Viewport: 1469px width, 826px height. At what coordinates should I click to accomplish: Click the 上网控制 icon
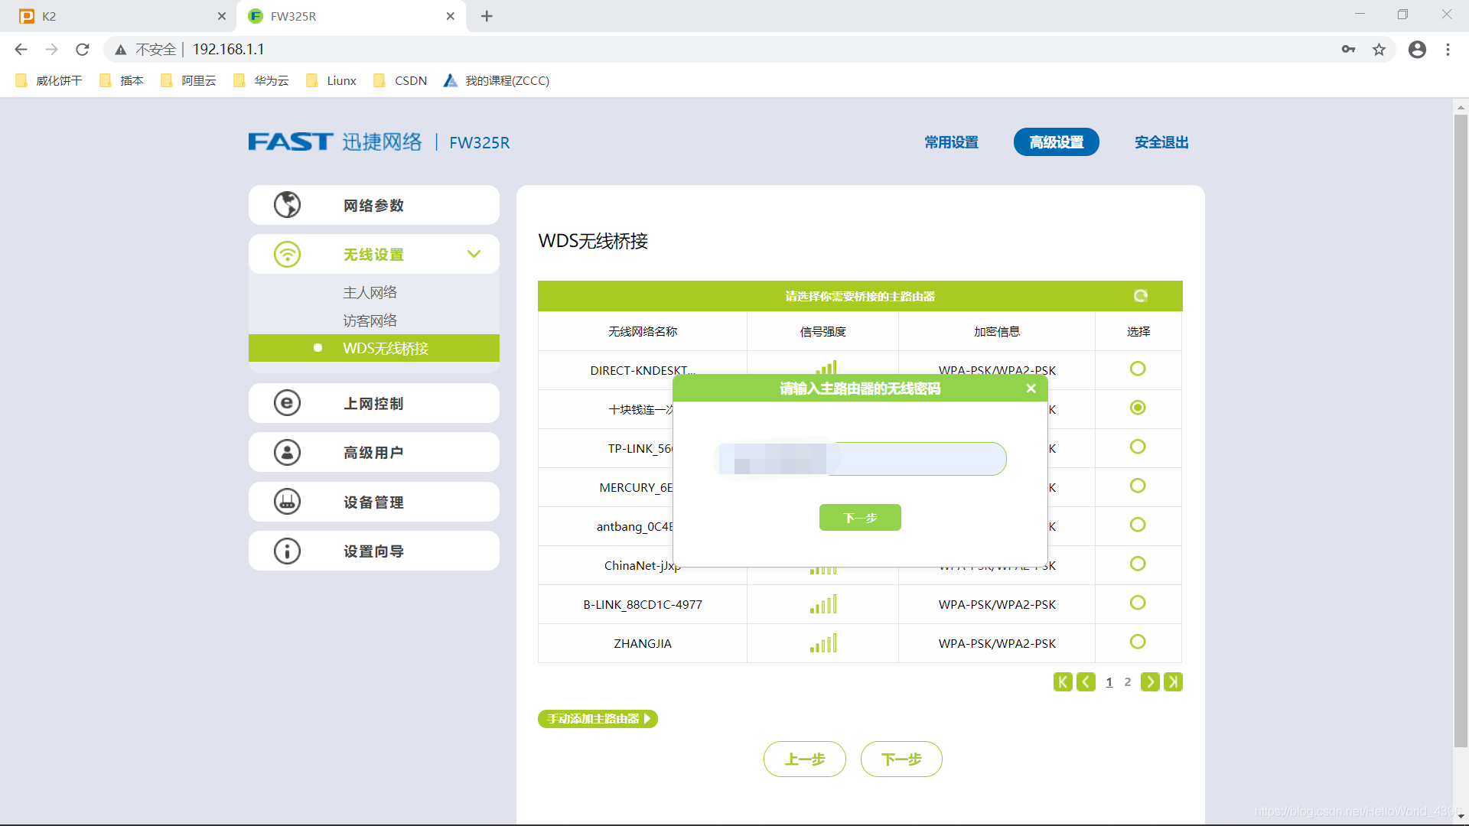pos(287,403)
